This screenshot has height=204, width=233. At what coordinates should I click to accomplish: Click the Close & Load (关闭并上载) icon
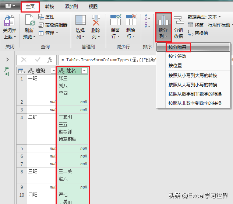[9, 21]
